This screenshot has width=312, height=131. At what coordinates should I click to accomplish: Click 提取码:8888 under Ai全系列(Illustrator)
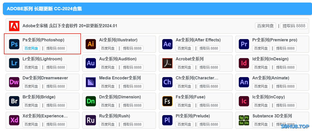point(132,48)
